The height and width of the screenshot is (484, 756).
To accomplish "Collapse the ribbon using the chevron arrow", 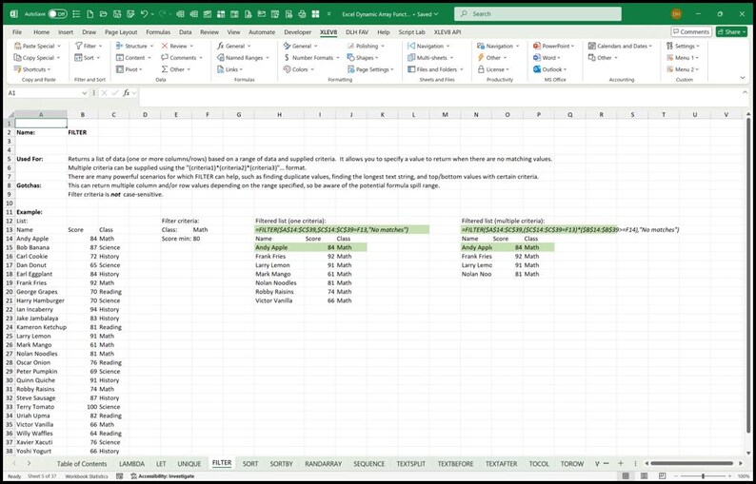I will pos(742,78).
